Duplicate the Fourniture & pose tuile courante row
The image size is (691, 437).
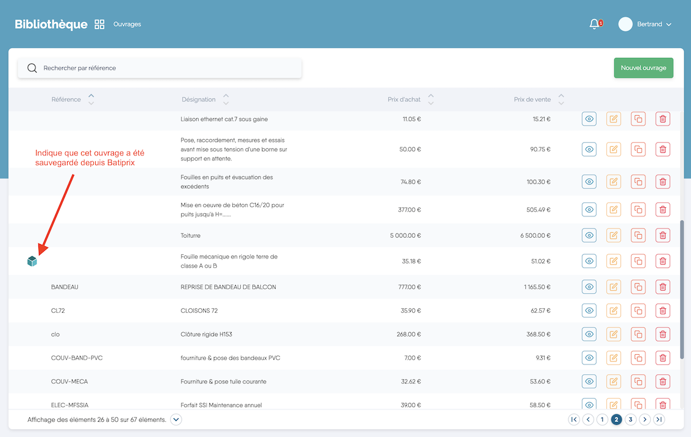click(x=638, y=382)
